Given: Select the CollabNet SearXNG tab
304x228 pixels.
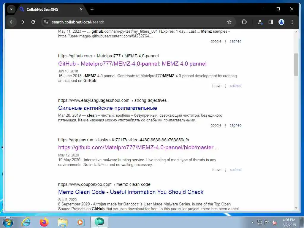Looking at the screenshot, I should tap(51, 9).
